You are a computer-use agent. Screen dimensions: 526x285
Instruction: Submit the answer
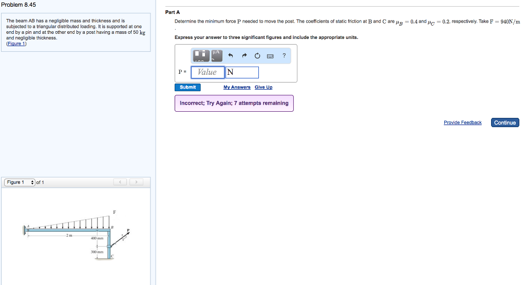[187, 87]
